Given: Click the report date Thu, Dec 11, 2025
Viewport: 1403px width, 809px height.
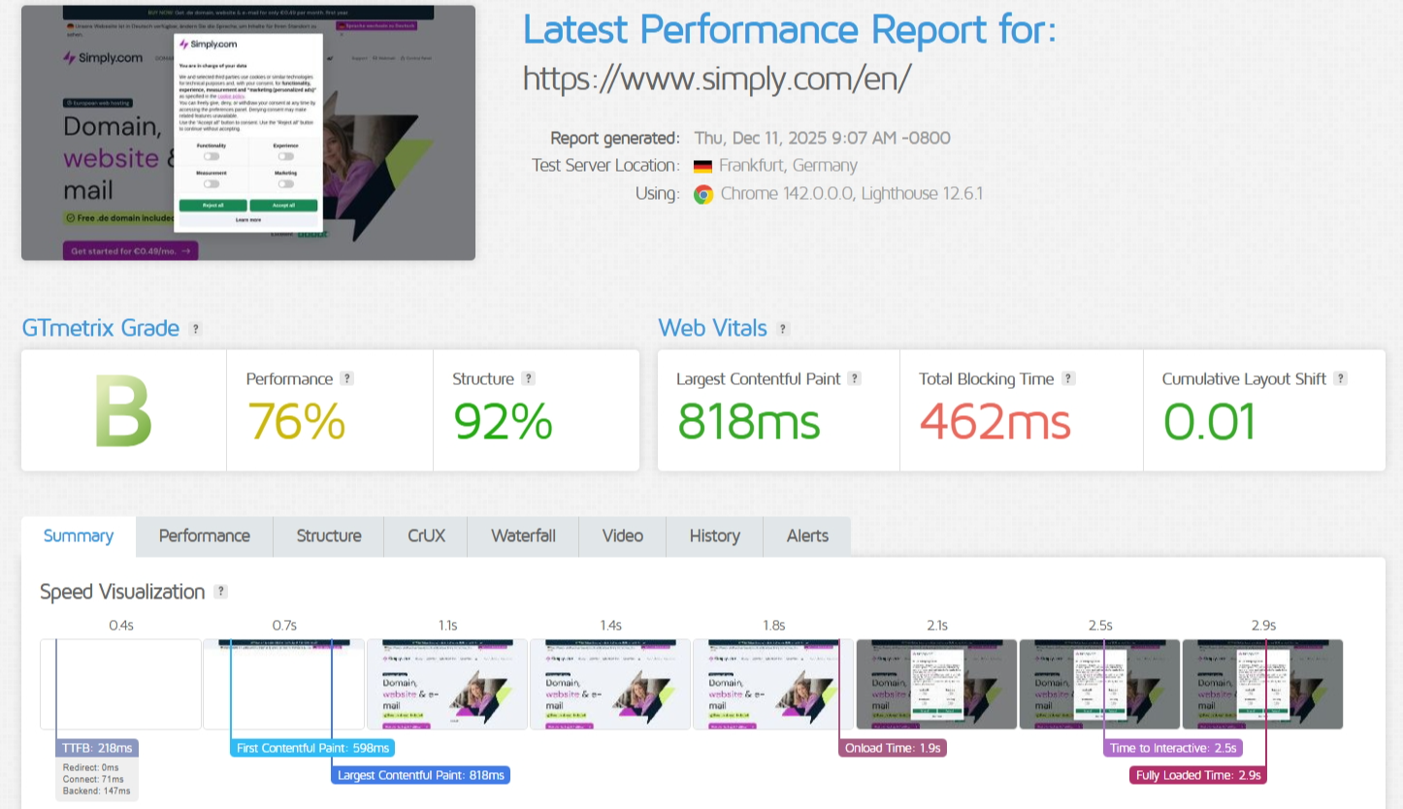Looking at the screenshot, I should pos(822,138).
